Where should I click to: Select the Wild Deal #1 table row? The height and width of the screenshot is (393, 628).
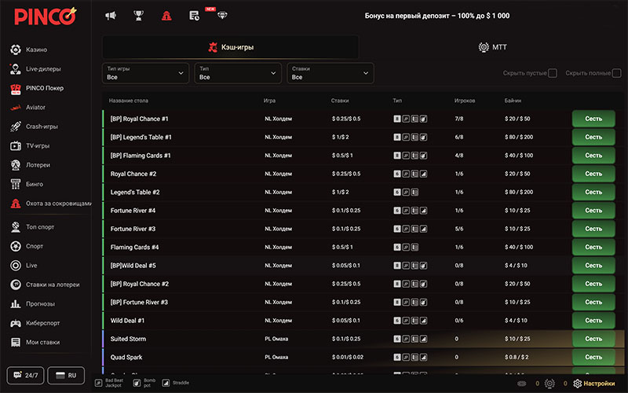click(x=363, y=321)
